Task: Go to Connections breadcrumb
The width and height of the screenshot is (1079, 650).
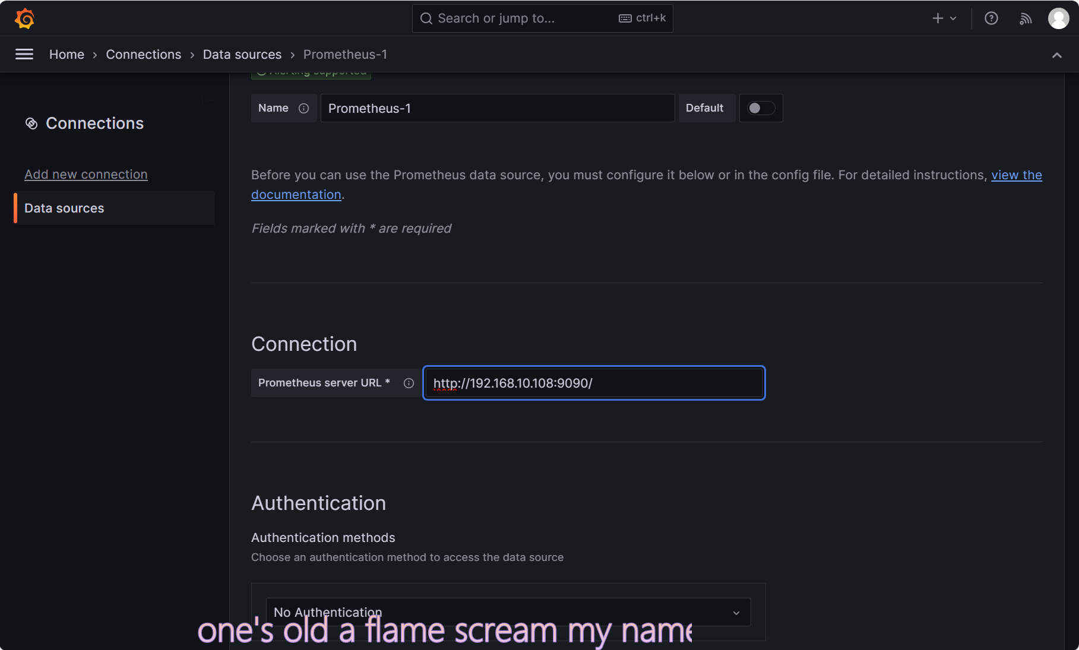Action: coord(143,54)
